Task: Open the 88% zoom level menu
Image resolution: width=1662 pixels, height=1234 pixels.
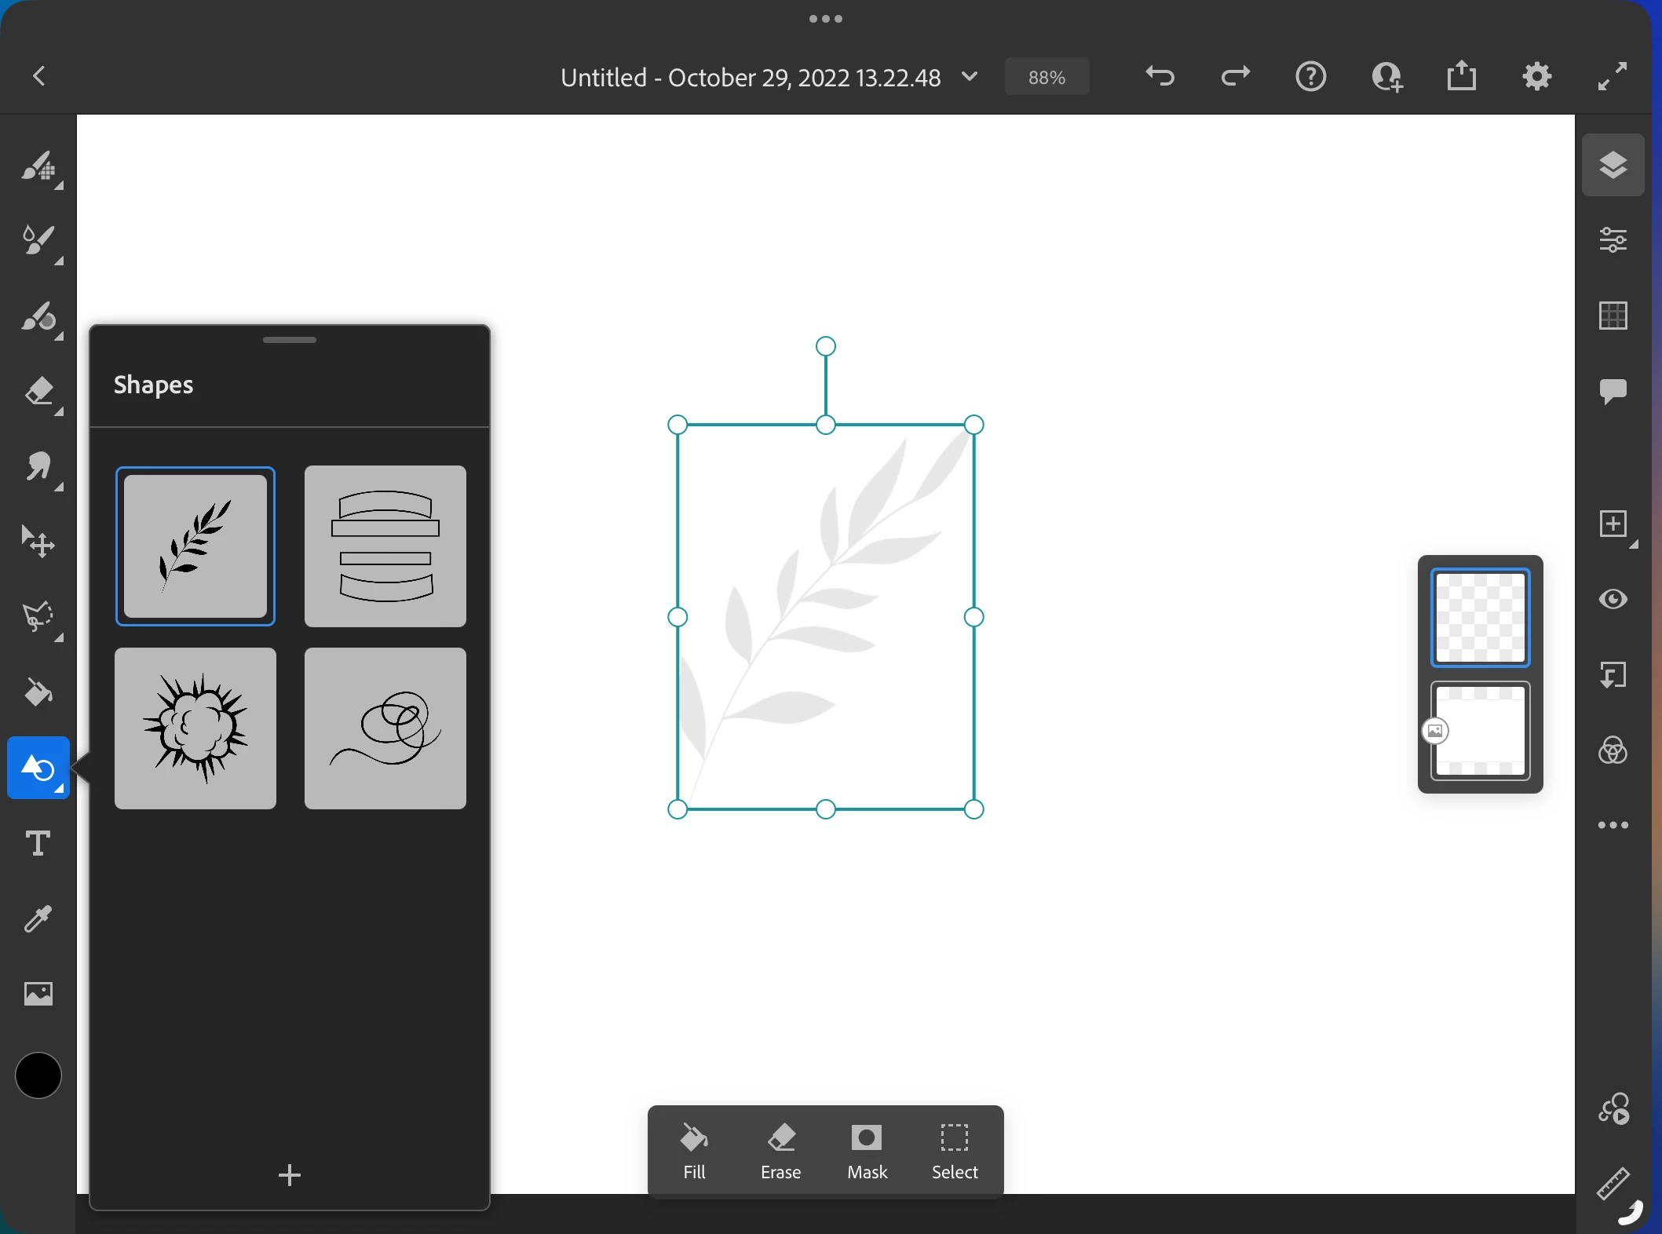Action: point(1047,77)
